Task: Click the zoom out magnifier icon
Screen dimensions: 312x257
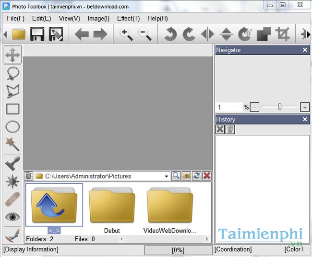Action: click(145, 34)
